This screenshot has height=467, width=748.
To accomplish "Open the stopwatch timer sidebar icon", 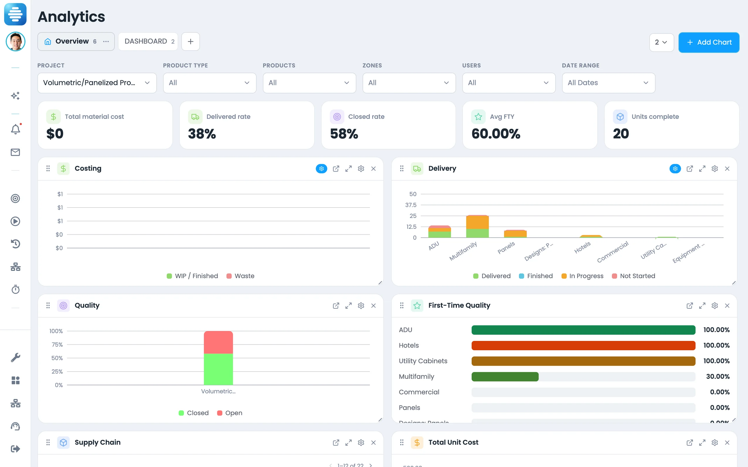I will pyautogui.click(x=15, y=289).
